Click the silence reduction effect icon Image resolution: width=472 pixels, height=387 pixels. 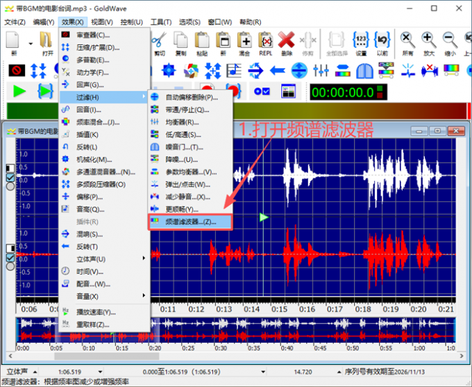point(430,71)
